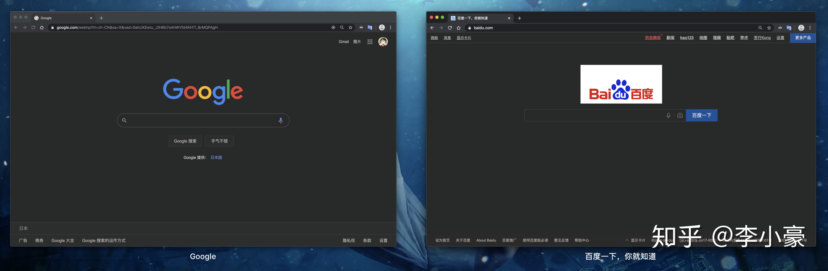Open 视频 in Baidu navigation
Screen dimensions: 828x271
(716, 38)
